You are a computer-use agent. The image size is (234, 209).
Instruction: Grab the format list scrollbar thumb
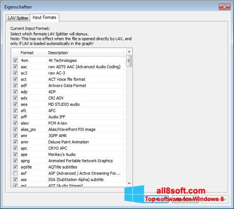coord(129,61)
